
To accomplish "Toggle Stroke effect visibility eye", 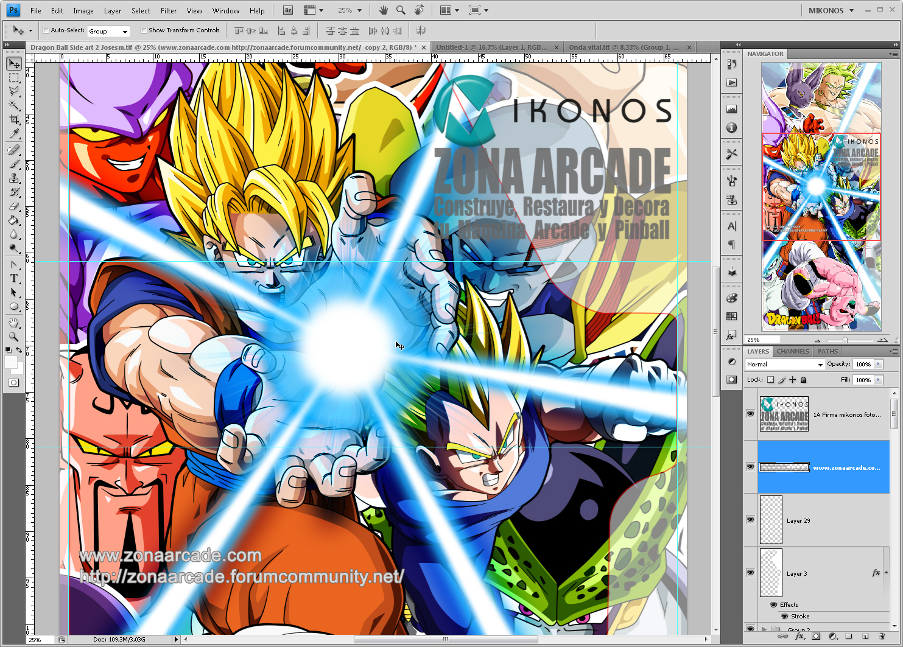I will click(x=784, y=616).
